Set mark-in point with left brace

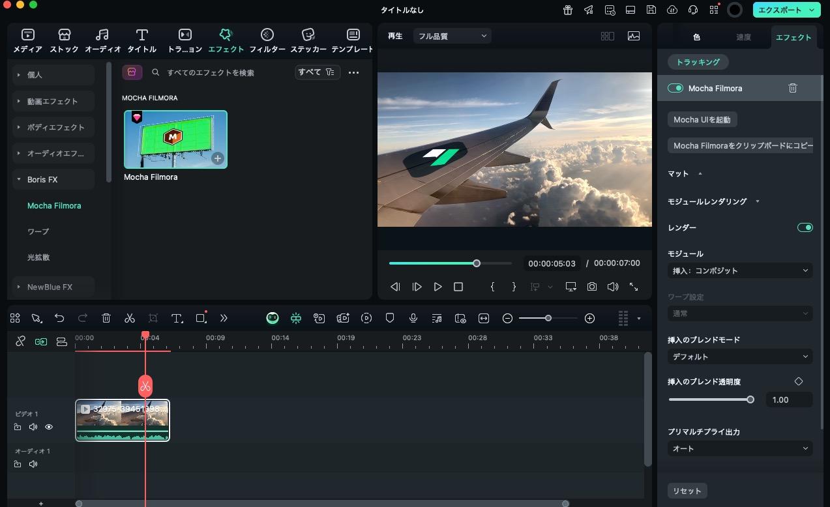(492, 287)
